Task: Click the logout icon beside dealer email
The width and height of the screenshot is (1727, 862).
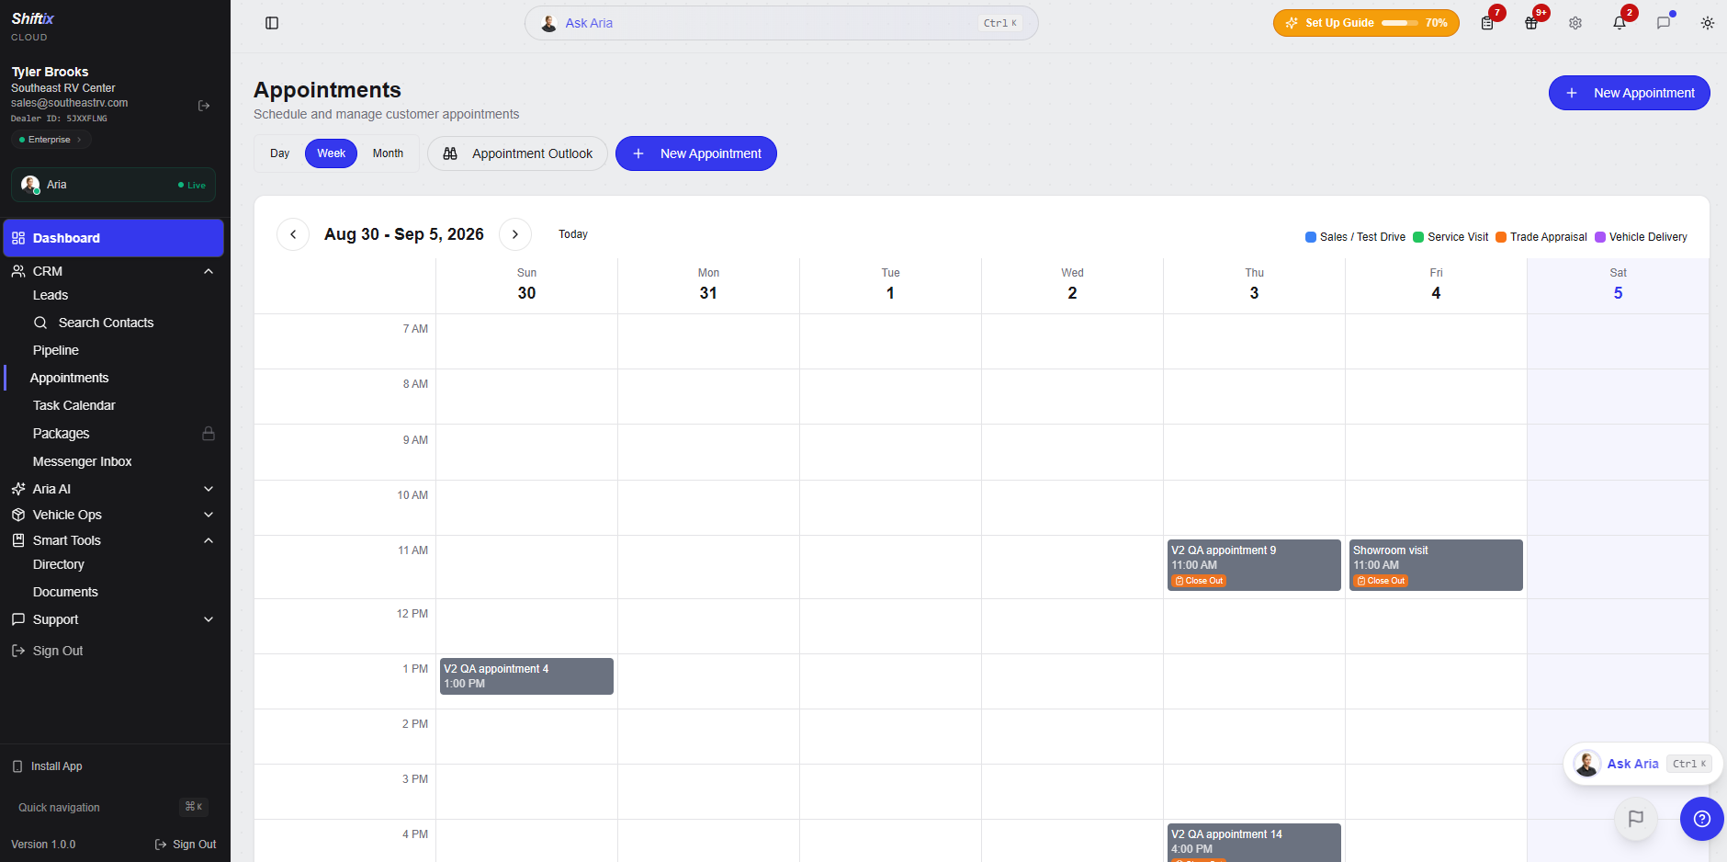Action: click(204, 106)
